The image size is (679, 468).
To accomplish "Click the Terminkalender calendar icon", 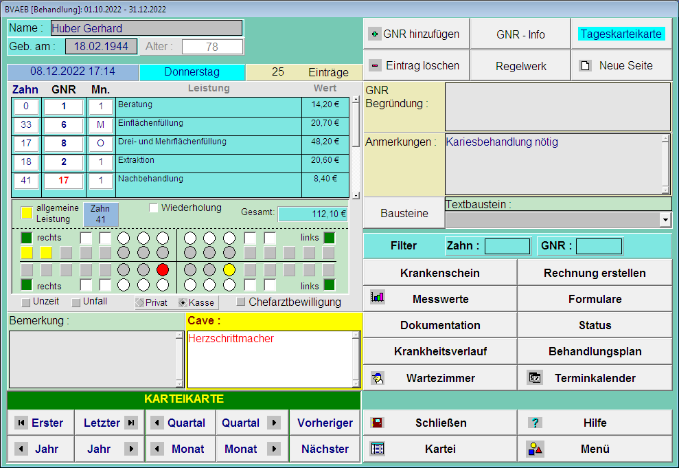I will pyautogui.click(x=535, y=377).
